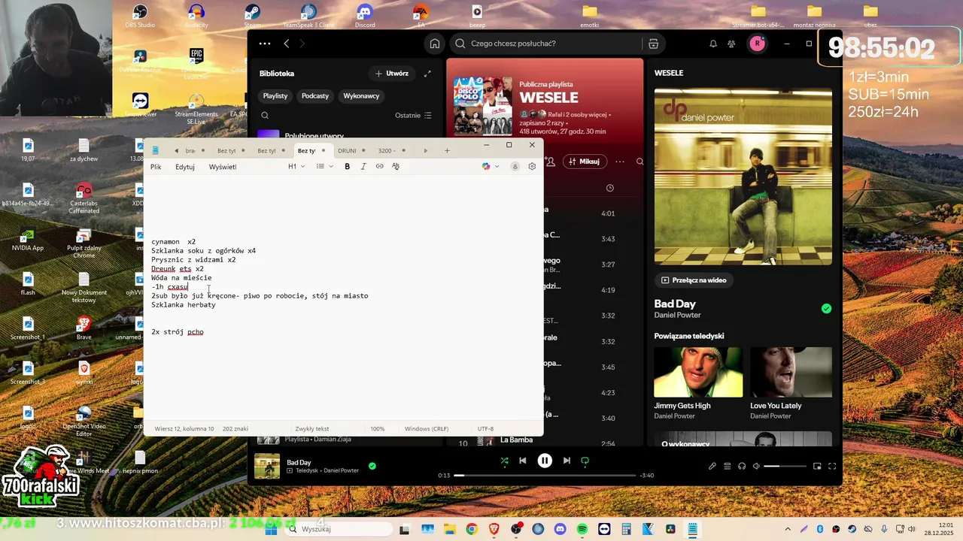The width and height of the screenshot is (963, 541).
Task: Open Spotify profile avatar R
Action: (x=757, y=44)
